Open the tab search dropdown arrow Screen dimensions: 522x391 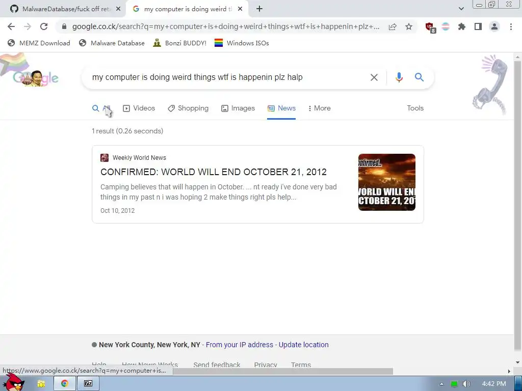(x=461, y=9)
